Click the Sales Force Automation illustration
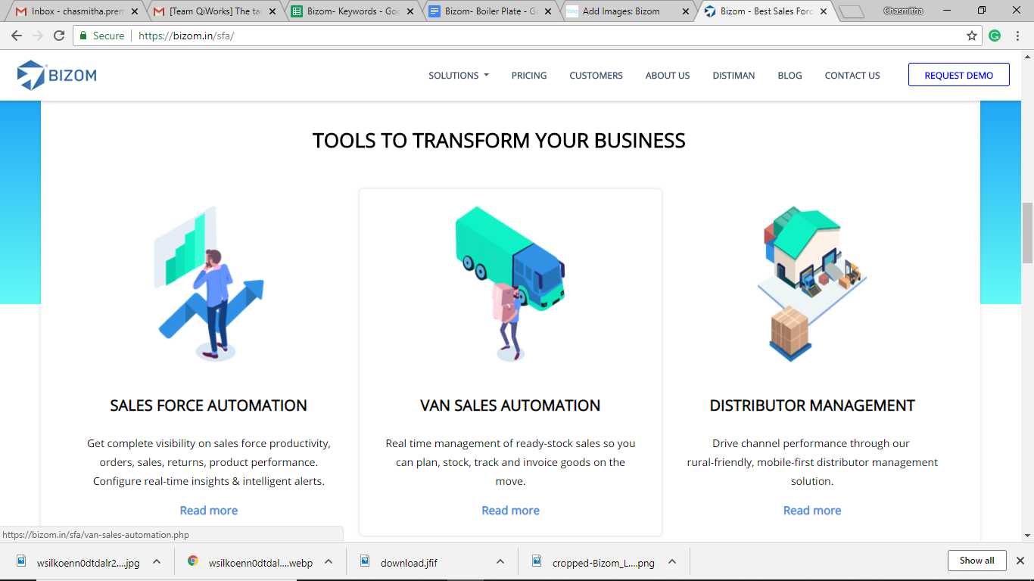The image size is (1034, 581). (209, 284)
